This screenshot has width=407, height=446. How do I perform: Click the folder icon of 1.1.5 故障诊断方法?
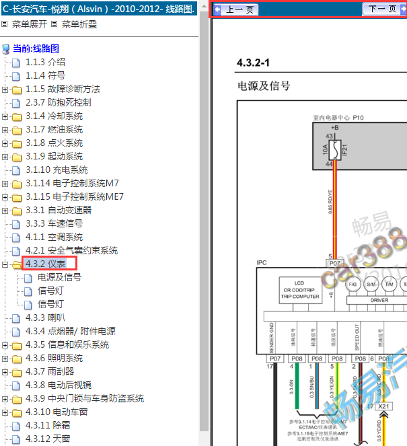click(17, 90)
